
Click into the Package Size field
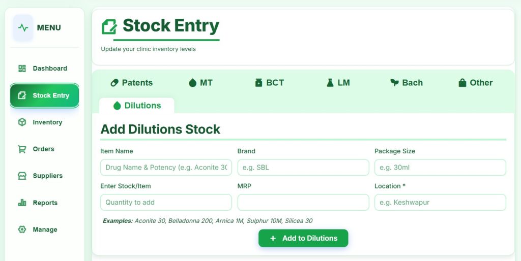[440, 168]
